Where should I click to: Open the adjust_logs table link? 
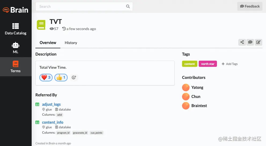tap(51, 104)
